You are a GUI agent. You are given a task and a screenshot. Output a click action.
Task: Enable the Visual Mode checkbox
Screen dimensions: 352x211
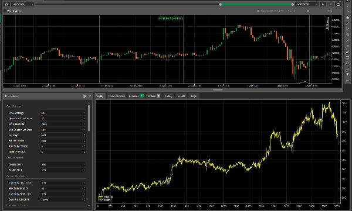point(5,11)
